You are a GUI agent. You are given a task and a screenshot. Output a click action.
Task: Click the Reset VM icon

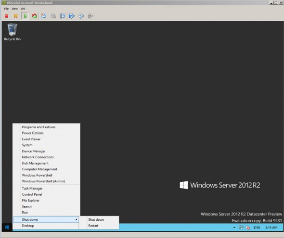point(34,16)
